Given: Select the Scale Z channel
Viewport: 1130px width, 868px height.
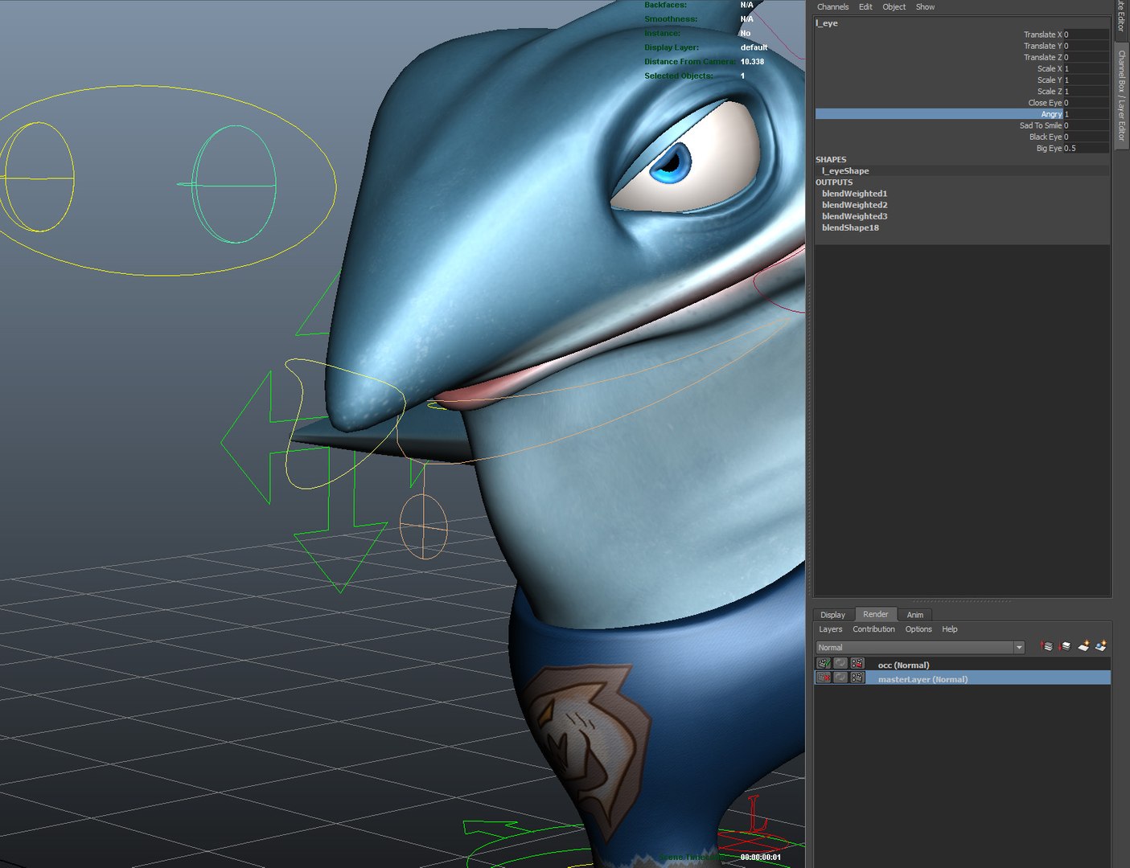Looking at the screenshot, I should [1050, 92].
